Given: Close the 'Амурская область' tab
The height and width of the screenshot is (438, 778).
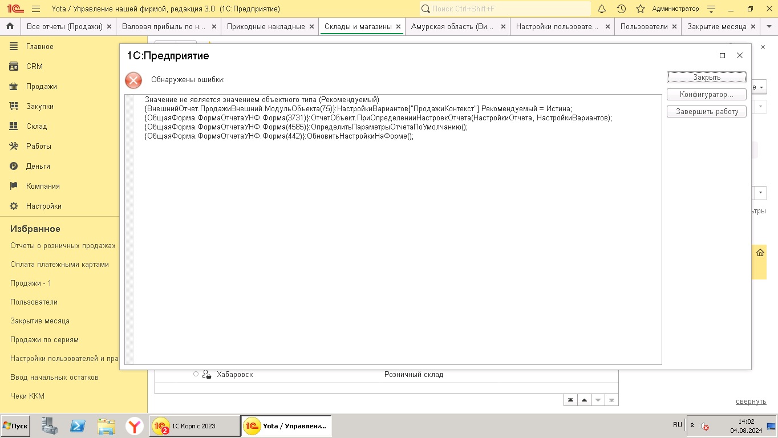Looking at the screenshot, I should [x=503, y=27].
